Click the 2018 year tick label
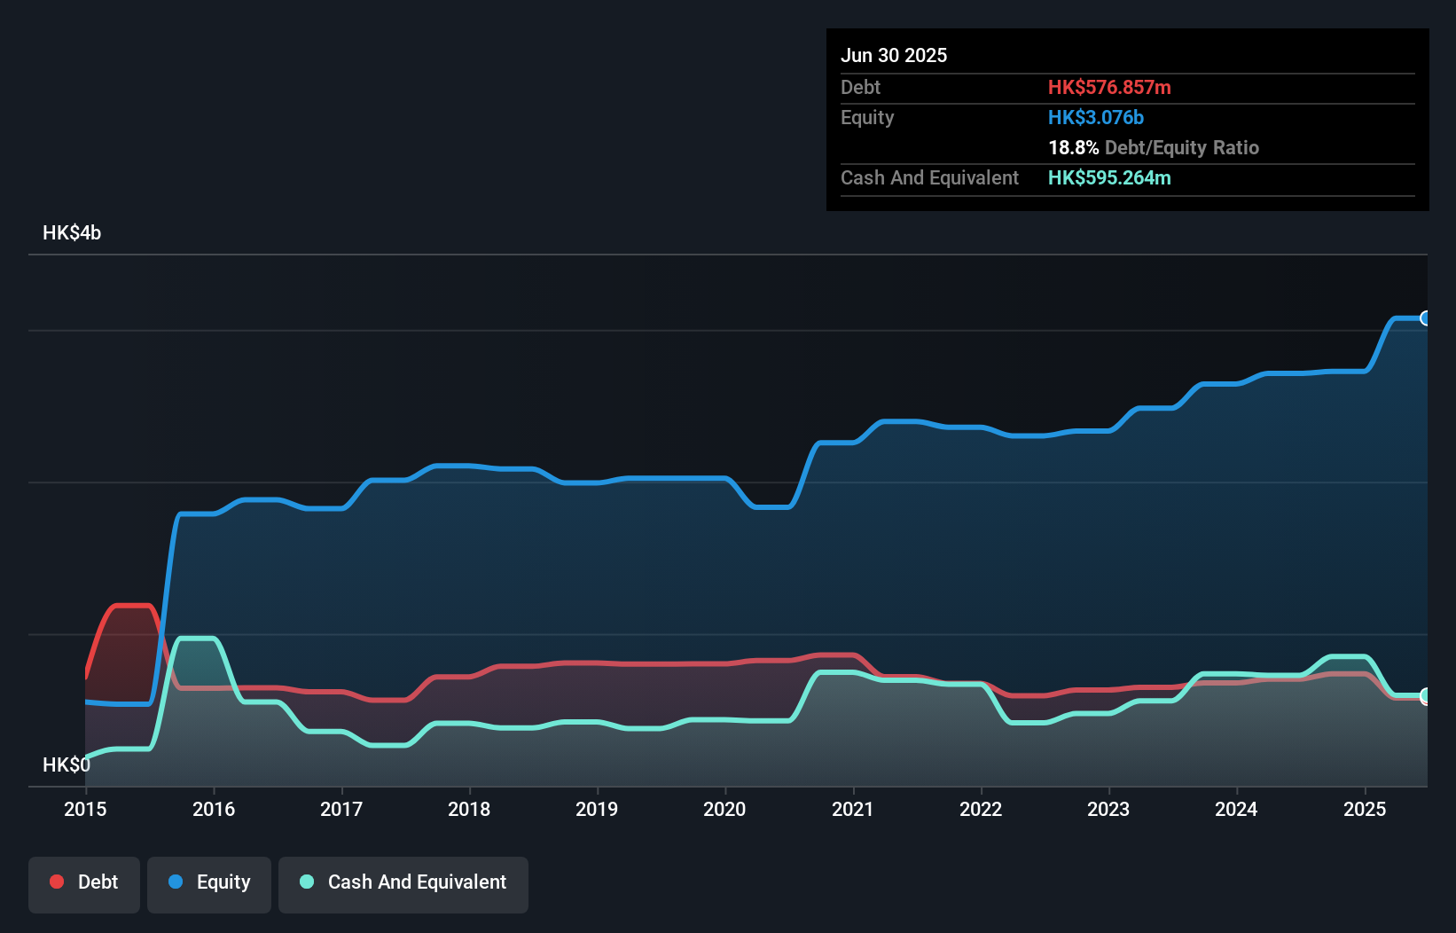Viewport: 1456px width, 933px height. 469,809
